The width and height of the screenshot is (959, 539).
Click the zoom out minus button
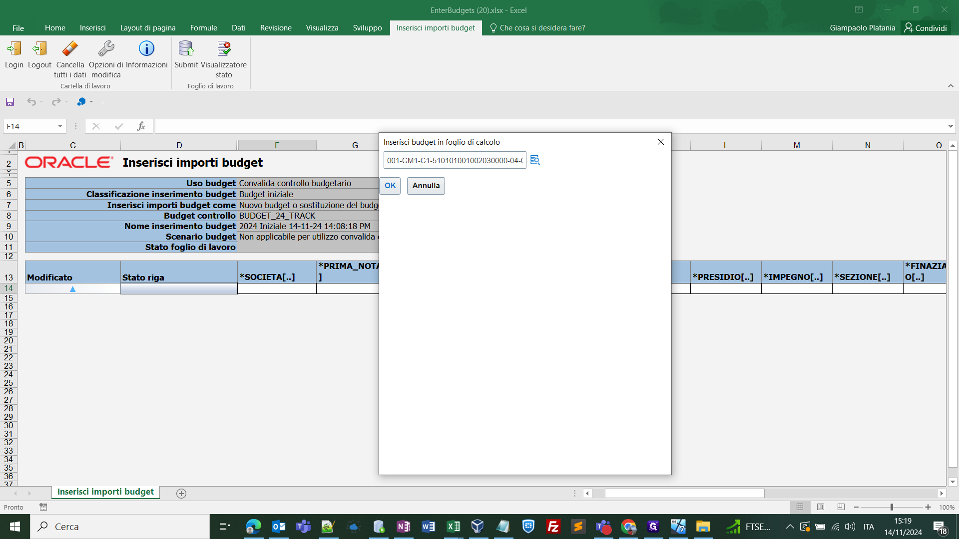[x=856, y=507]
